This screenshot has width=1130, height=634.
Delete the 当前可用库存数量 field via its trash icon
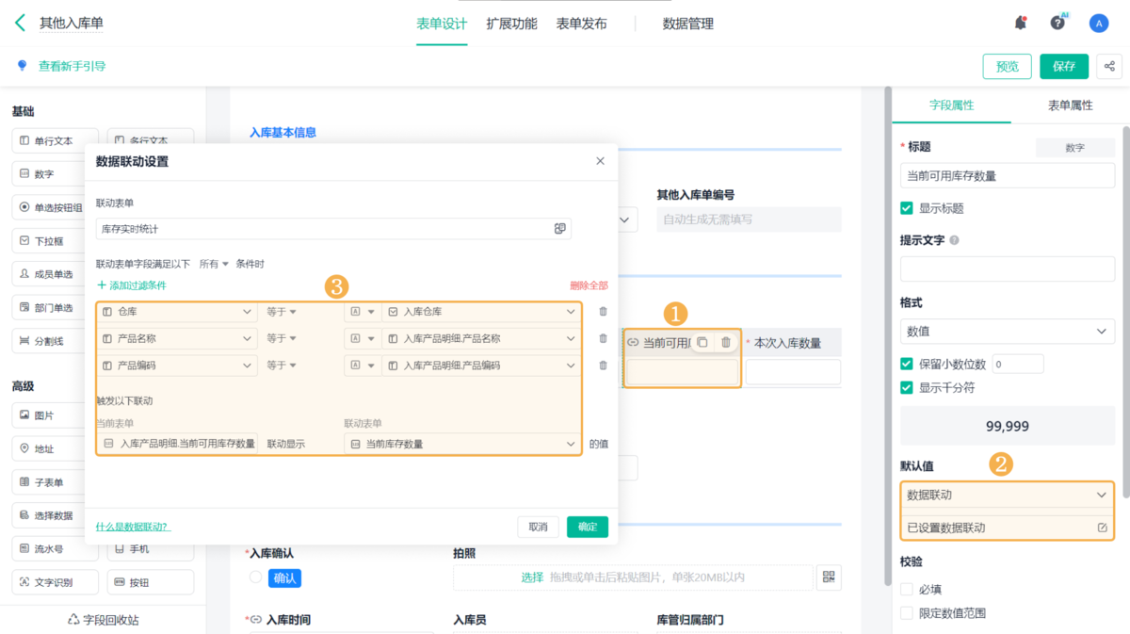726,343
